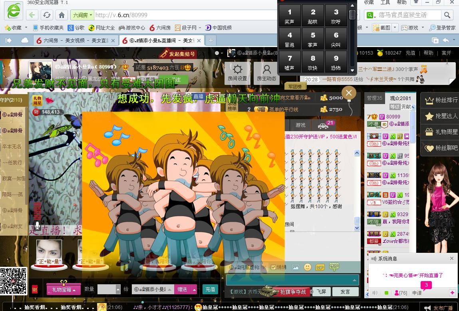Click the smiley emoji picker icon
Viewport: 459px width, 311px height.
click(x=307, y=267)
